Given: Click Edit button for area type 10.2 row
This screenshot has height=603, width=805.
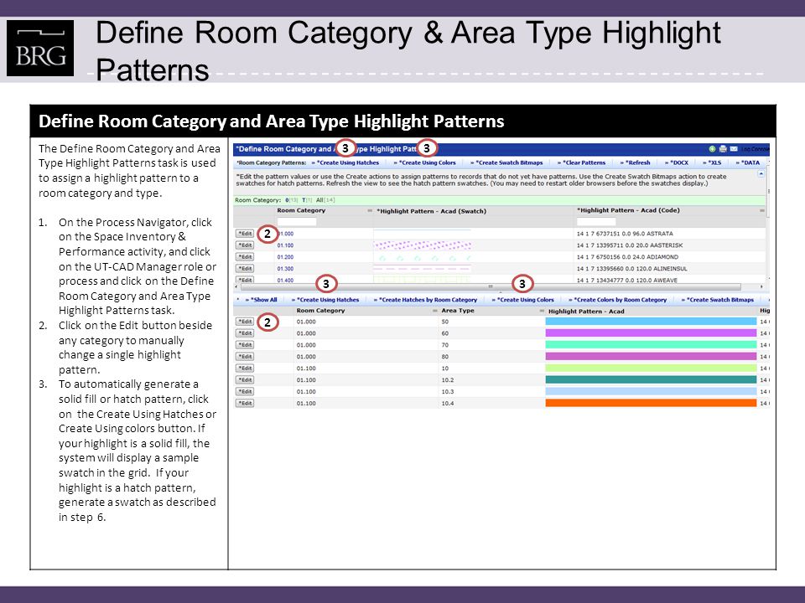Looking at the screenshot, I should tap(245, 380).
